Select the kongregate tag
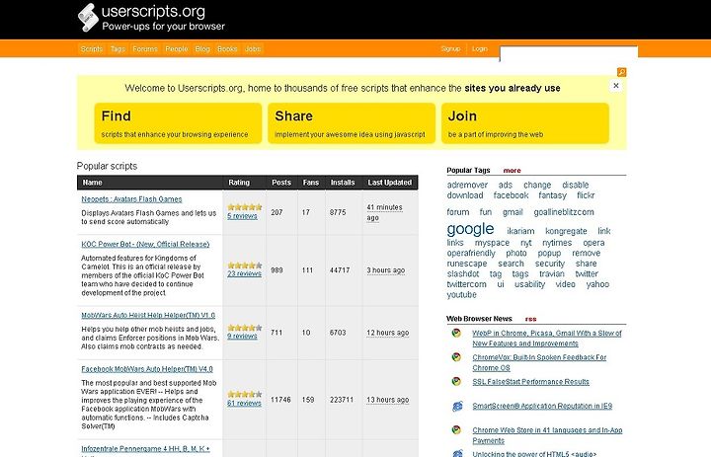The height and width of the screenshot is (457, 711). coord(566,231)
